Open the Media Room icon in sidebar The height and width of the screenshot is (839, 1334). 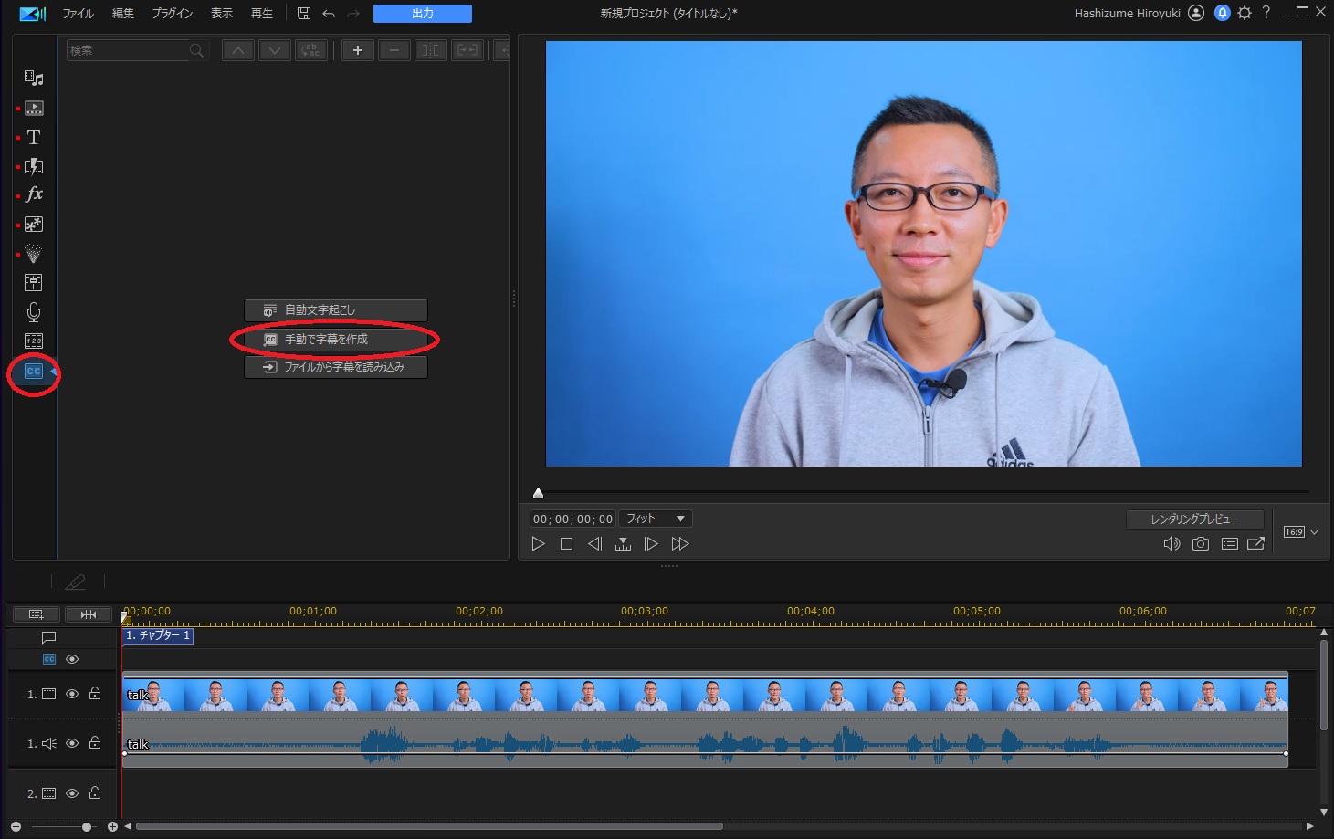click(x=34, y=79)
